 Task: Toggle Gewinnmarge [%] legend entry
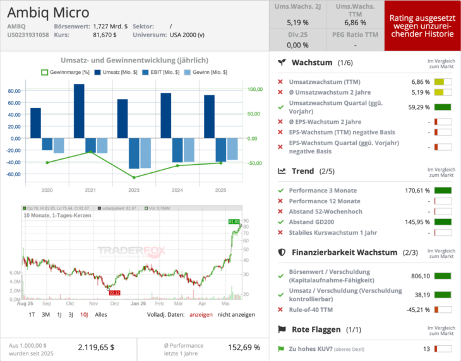point(65,72)
